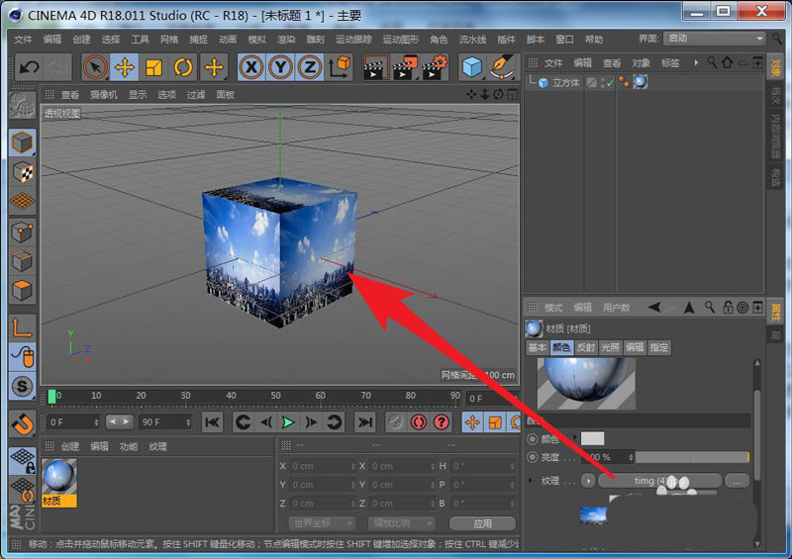Click the texture tag on 立方体
Image resolution: width=792 pixels, height=559 pixels.
640,82
